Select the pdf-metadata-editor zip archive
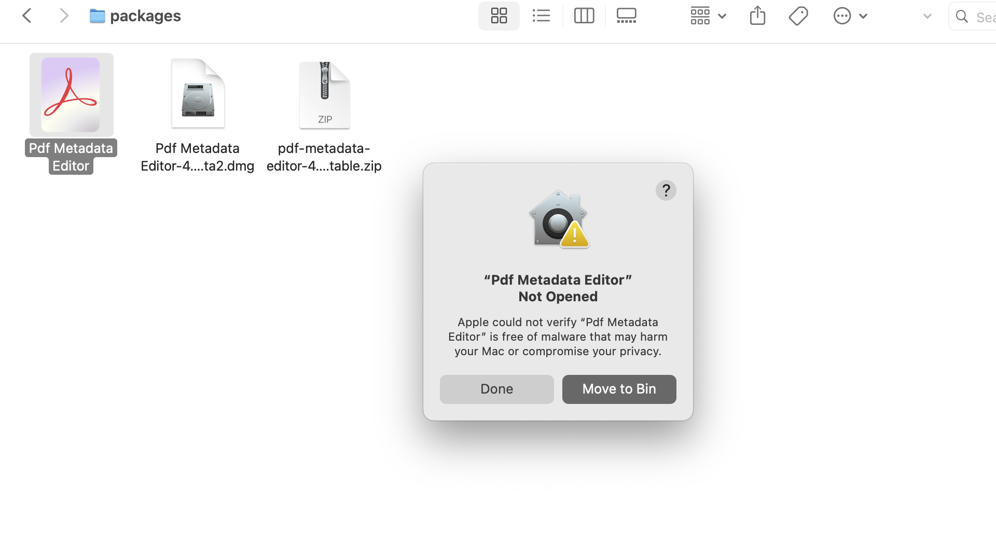 (324, 95)
